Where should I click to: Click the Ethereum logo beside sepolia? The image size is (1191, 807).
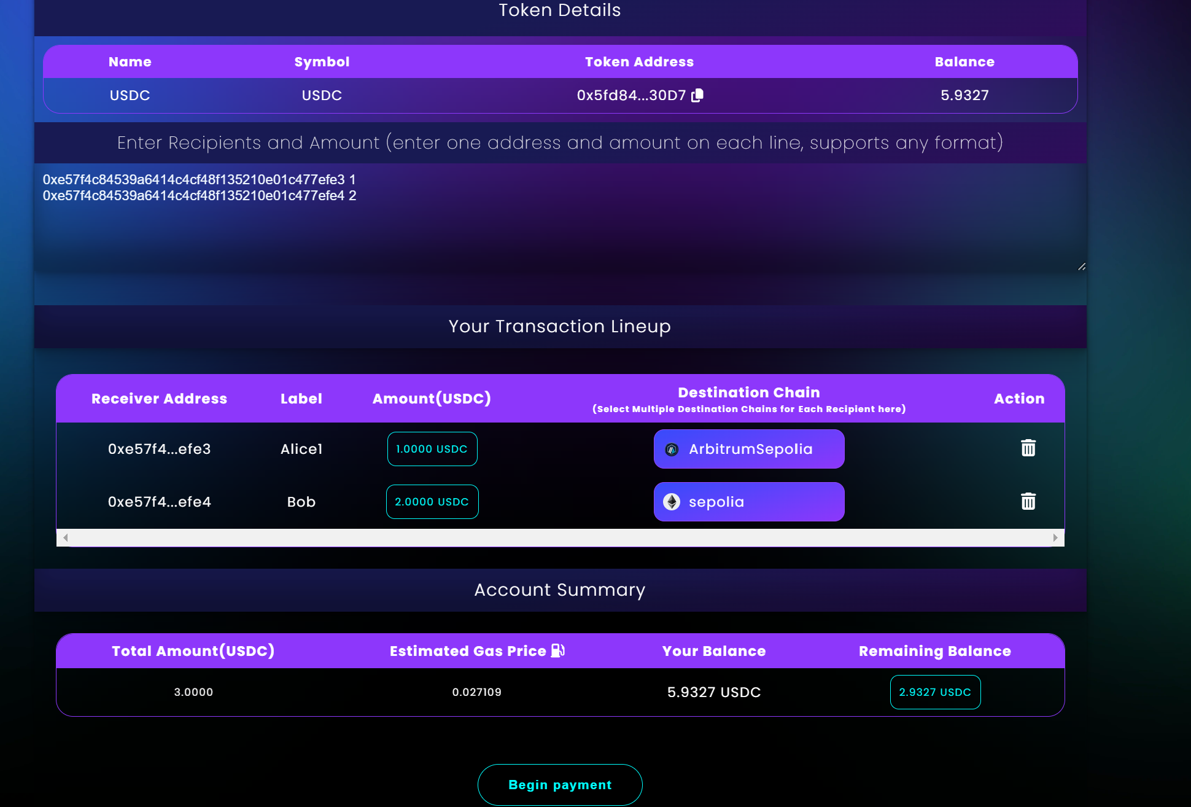[x=672, y=502]
